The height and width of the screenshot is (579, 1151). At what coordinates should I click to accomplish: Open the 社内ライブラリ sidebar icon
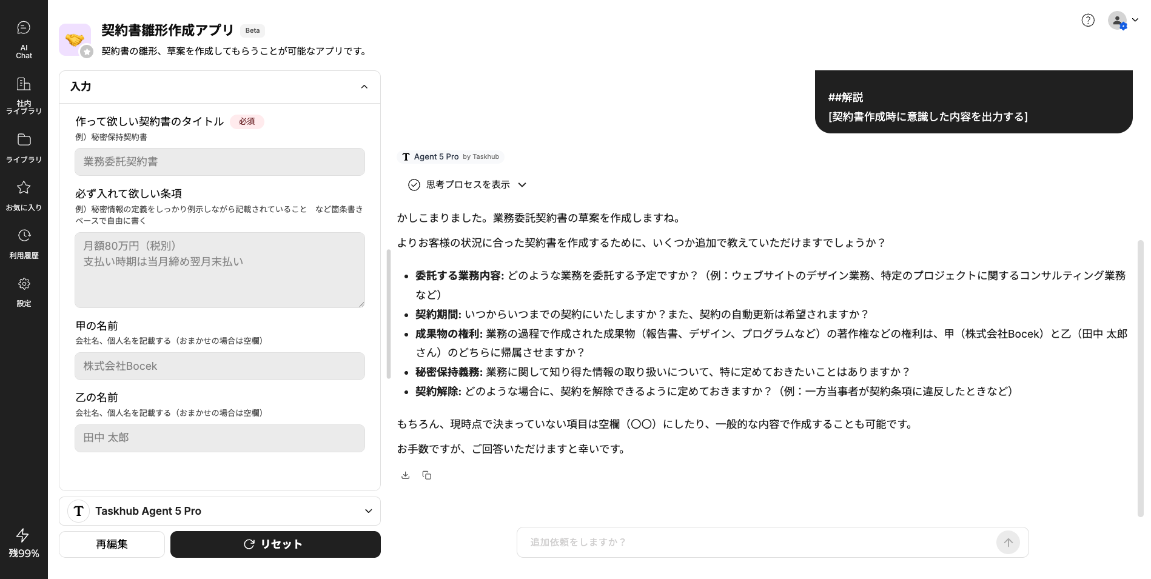[x=24, y=95]
